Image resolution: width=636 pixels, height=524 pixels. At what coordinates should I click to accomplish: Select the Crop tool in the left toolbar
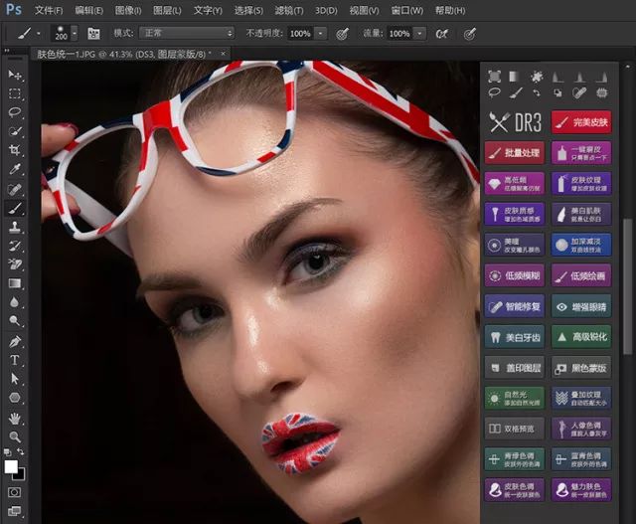15,150
